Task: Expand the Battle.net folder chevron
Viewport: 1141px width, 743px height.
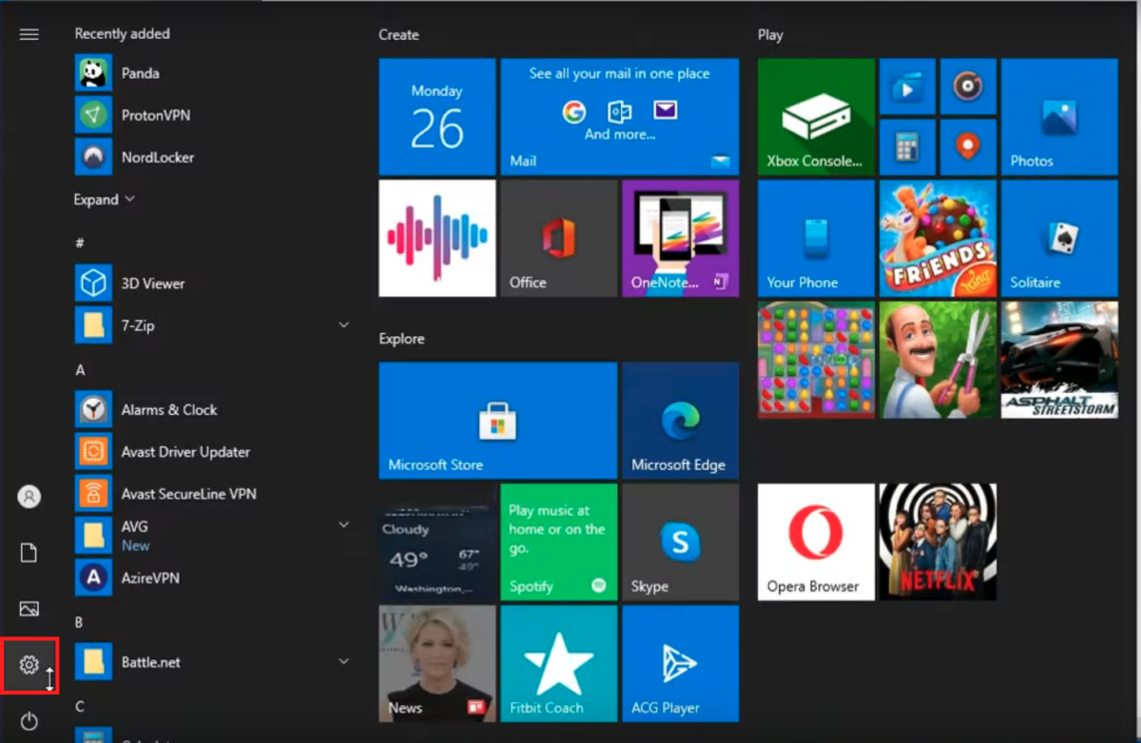Action: (x=344, y=659)
